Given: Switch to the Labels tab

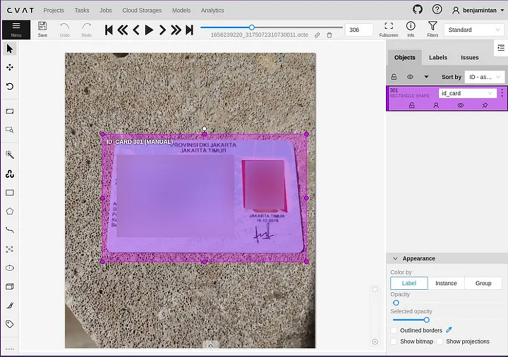Looking at the screenshot, I should click(438, 57).
